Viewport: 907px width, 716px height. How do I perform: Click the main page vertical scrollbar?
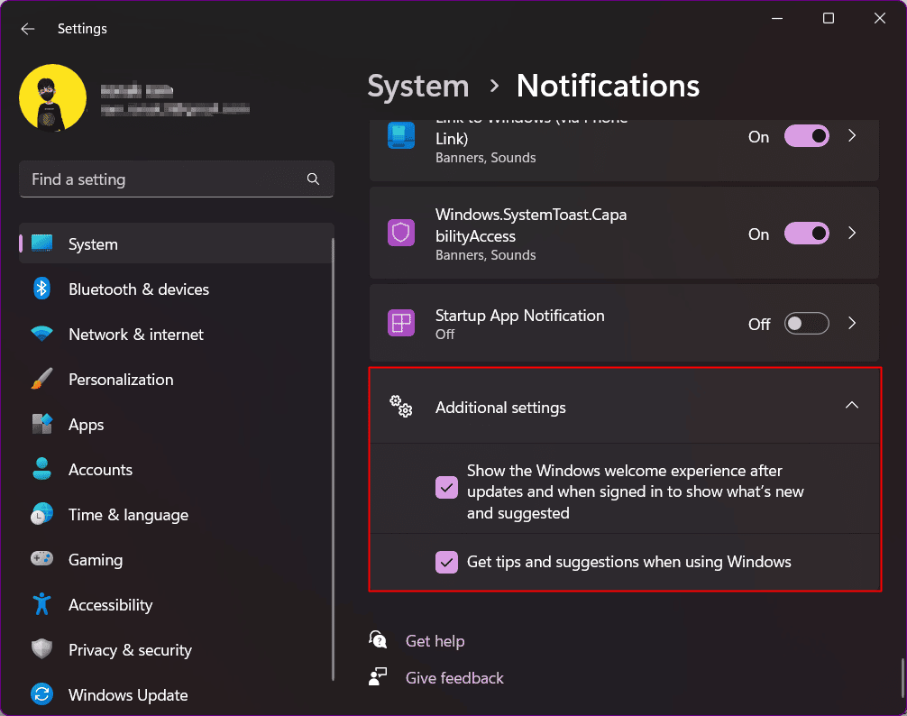pyautogui.click(x=902, y=678)
